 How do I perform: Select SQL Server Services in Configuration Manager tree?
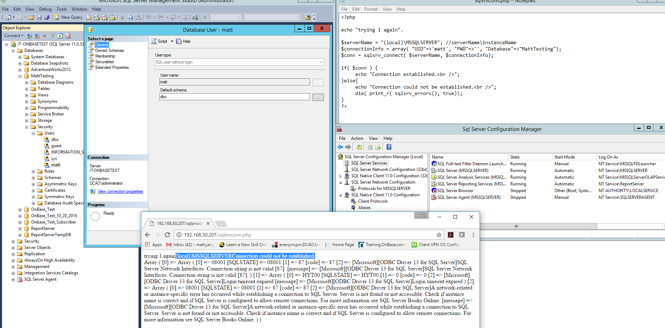point(369,163)
